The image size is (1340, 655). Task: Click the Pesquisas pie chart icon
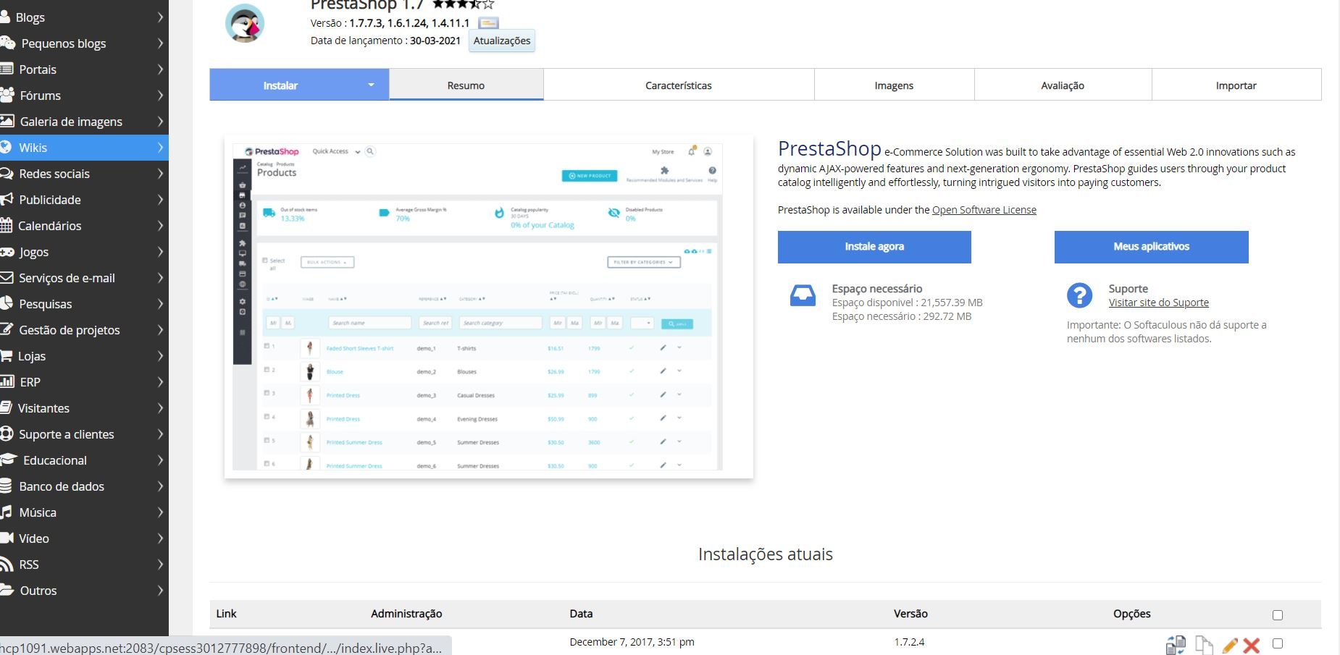(x=7, y=303)
